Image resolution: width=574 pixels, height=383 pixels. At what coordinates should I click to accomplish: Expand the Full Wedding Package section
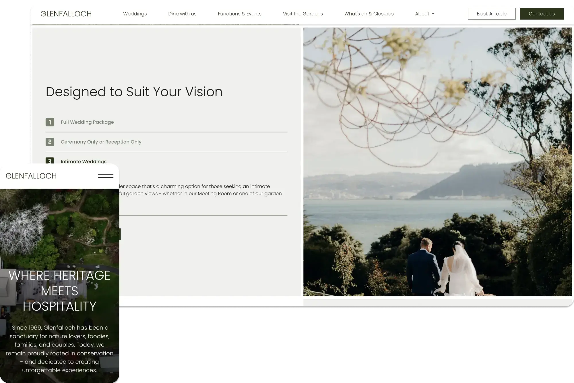pos(87,122)
